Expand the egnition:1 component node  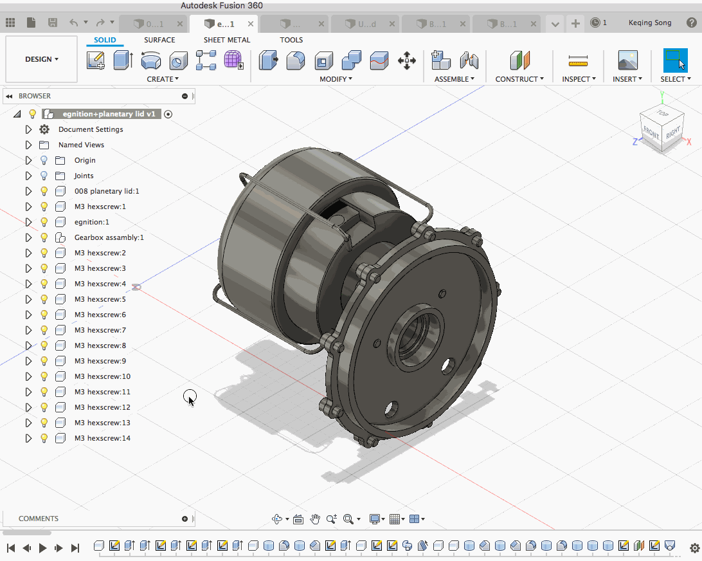click(28, 222)
